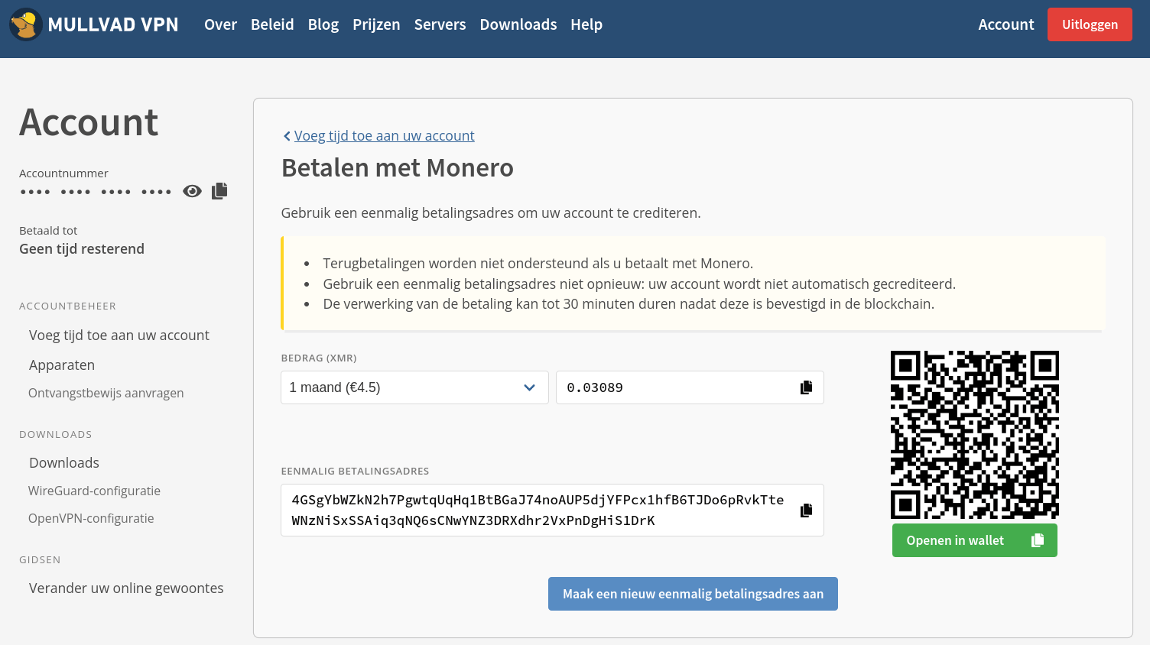Click the Betalen met Monero heading
The image size is (1150, 645).
coord(398,168)
